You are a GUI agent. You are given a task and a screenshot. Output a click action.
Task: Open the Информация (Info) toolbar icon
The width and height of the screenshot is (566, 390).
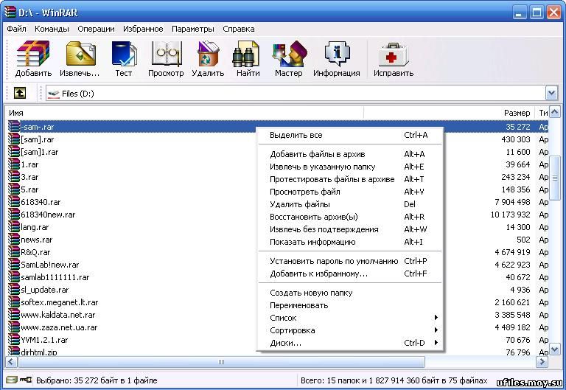(336, 59)
